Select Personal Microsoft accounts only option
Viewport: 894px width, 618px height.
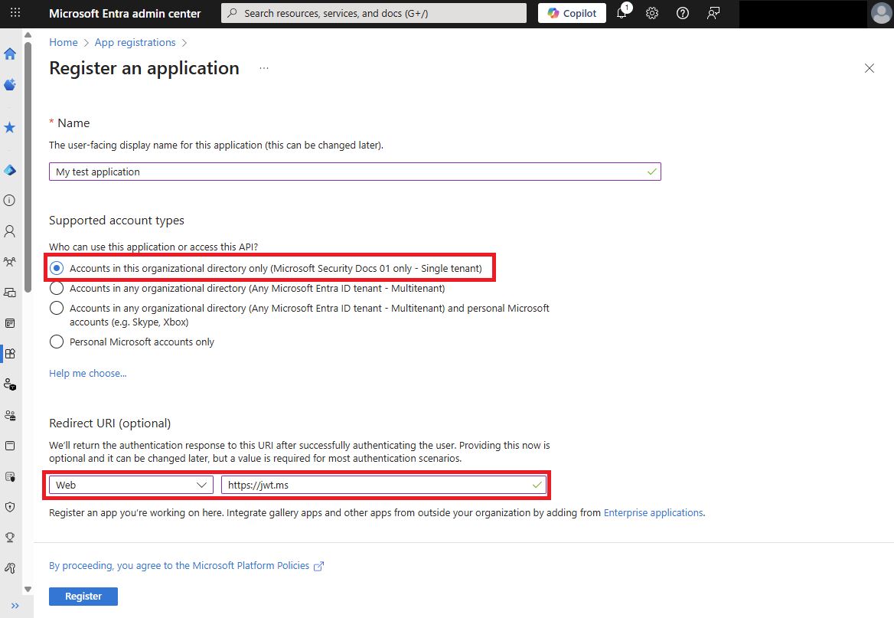coord(57,342)
